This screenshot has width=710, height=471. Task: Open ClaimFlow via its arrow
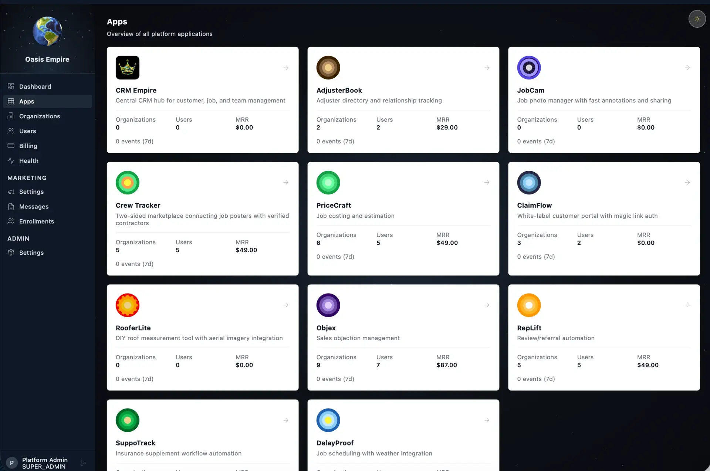point(687,182)
